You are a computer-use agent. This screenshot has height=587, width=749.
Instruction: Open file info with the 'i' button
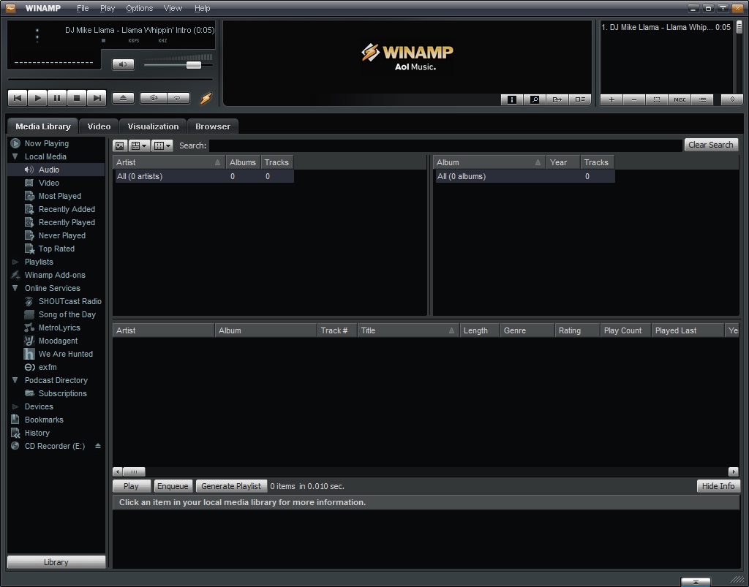[x=511, y=99]
